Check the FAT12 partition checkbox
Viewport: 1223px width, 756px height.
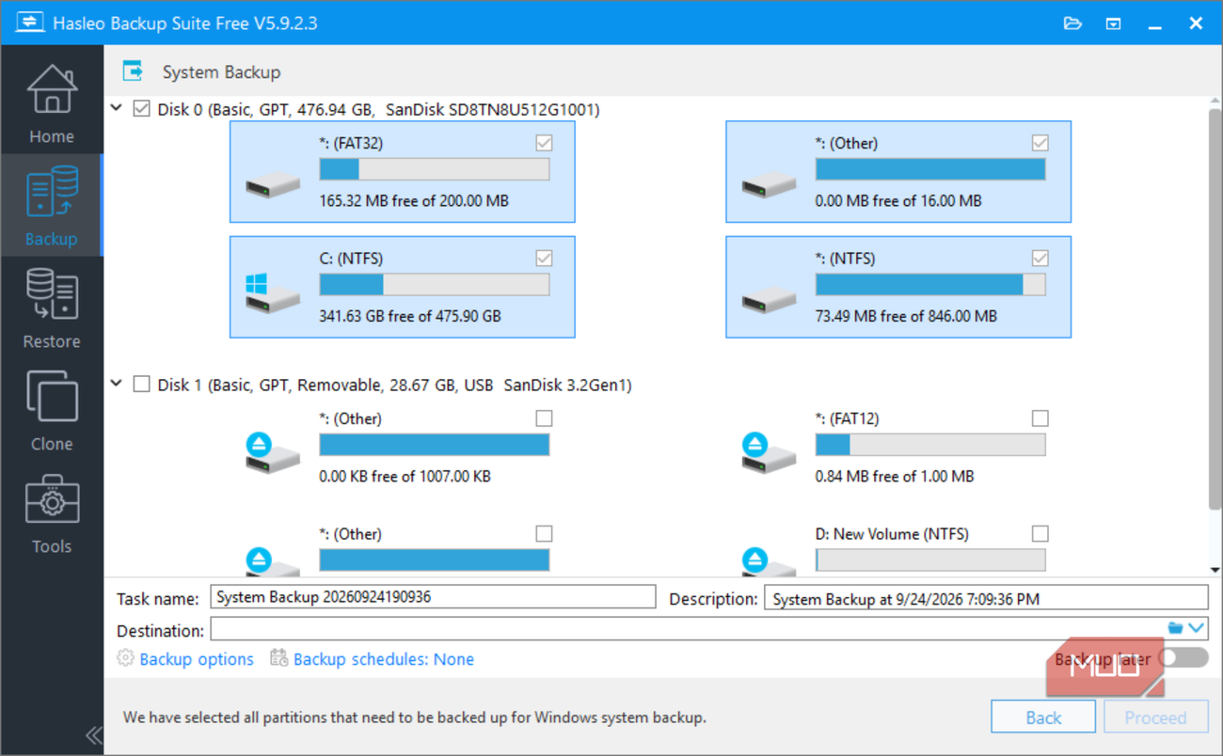click(1040, 418)
